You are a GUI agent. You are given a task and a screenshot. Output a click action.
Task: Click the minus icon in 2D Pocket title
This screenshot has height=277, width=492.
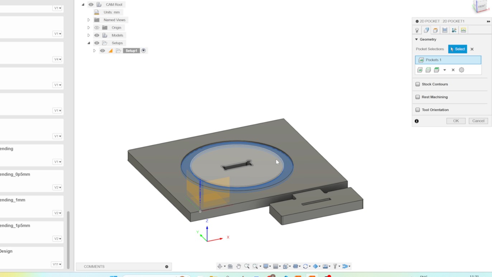tap(417, 21)
